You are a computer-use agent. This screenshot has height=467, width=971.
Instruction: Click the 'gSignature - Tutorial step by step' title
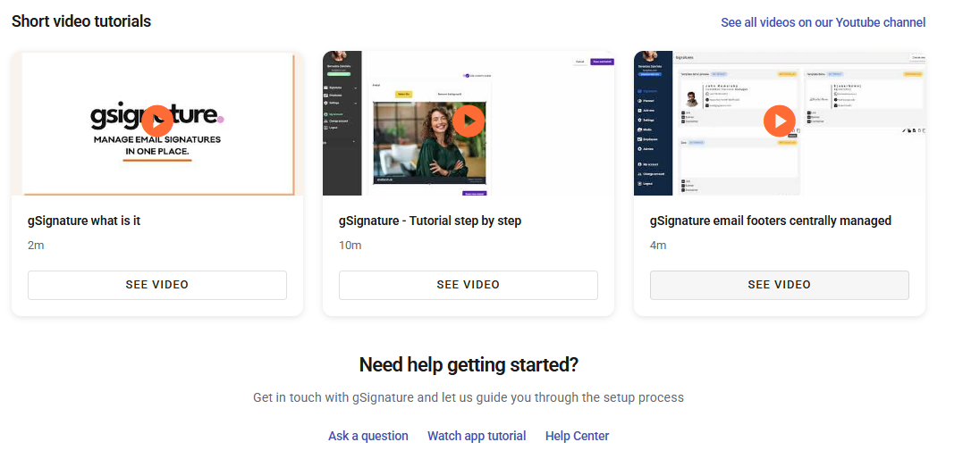430,221
